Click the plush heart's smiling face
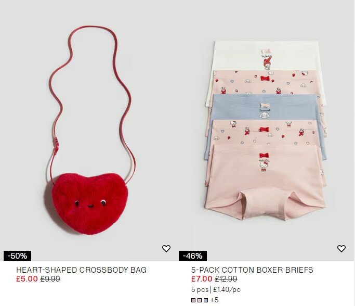 point(90,203)
